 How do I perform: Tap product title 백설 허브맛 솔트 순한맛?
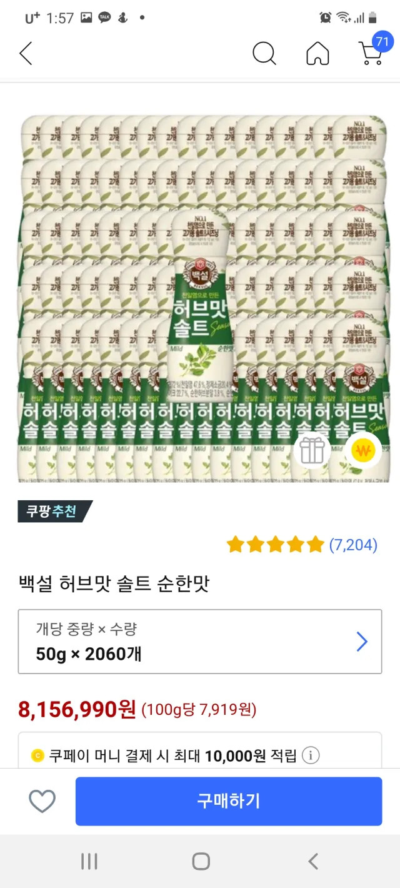point(114,584)
